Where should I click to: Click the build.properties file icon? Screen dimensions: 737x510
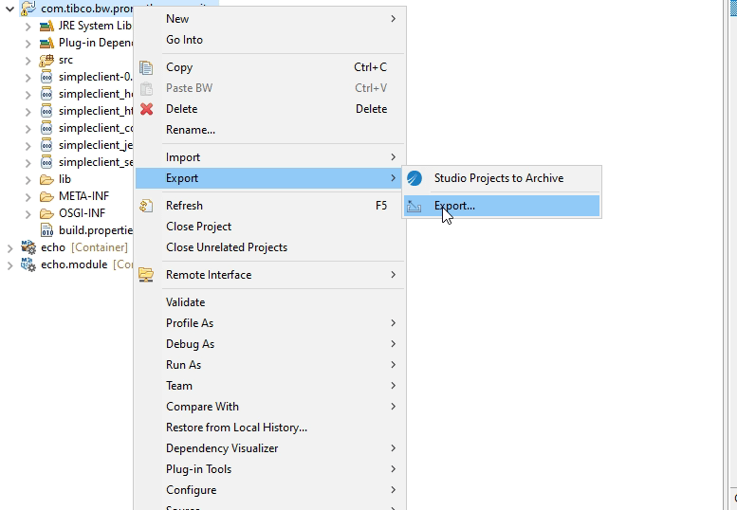point(46,230)
